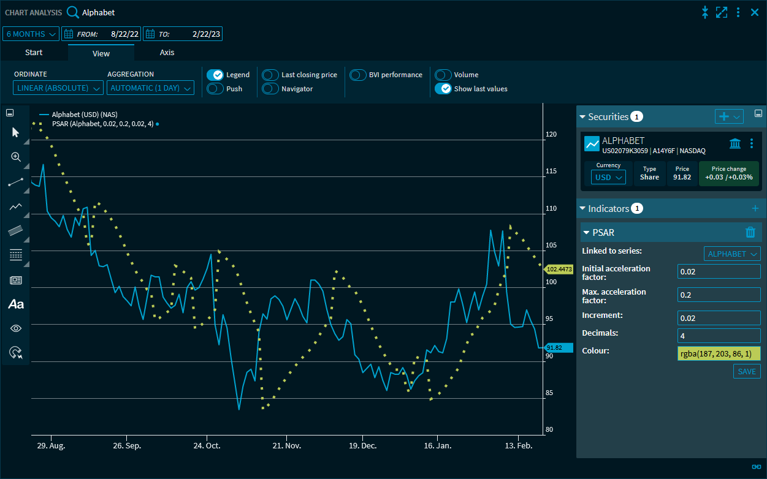Open the news overlay tool
Image resolution: width=767 pixels, height=479 pixels.
[16, 280]
